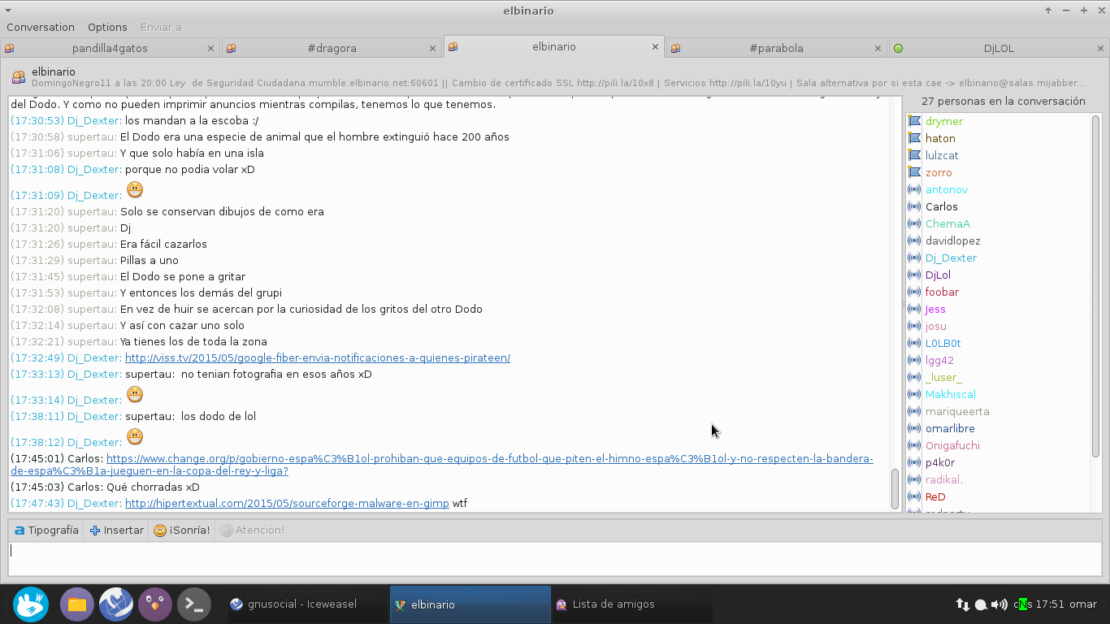Click the volume icon in the system tray

click(999, 604)
